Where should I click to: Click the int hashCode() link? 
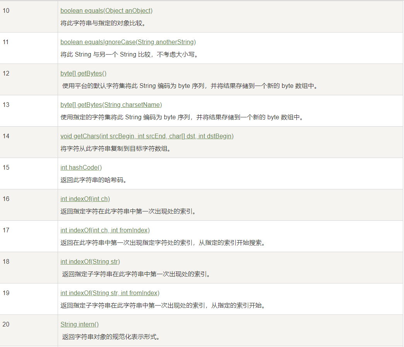[x=81, y=167]
